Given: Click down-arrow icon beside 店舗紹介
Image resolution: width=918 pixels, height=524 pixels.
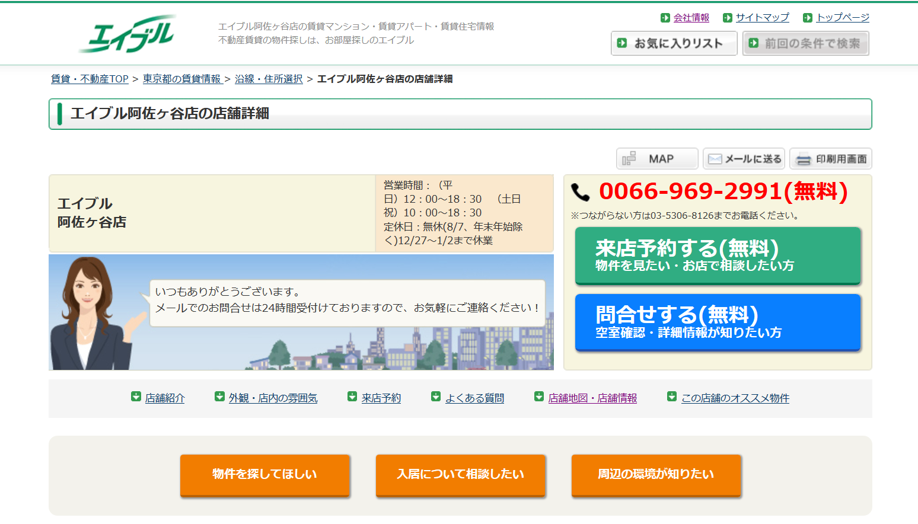Looking at the screenshot, I should (136, 397).
